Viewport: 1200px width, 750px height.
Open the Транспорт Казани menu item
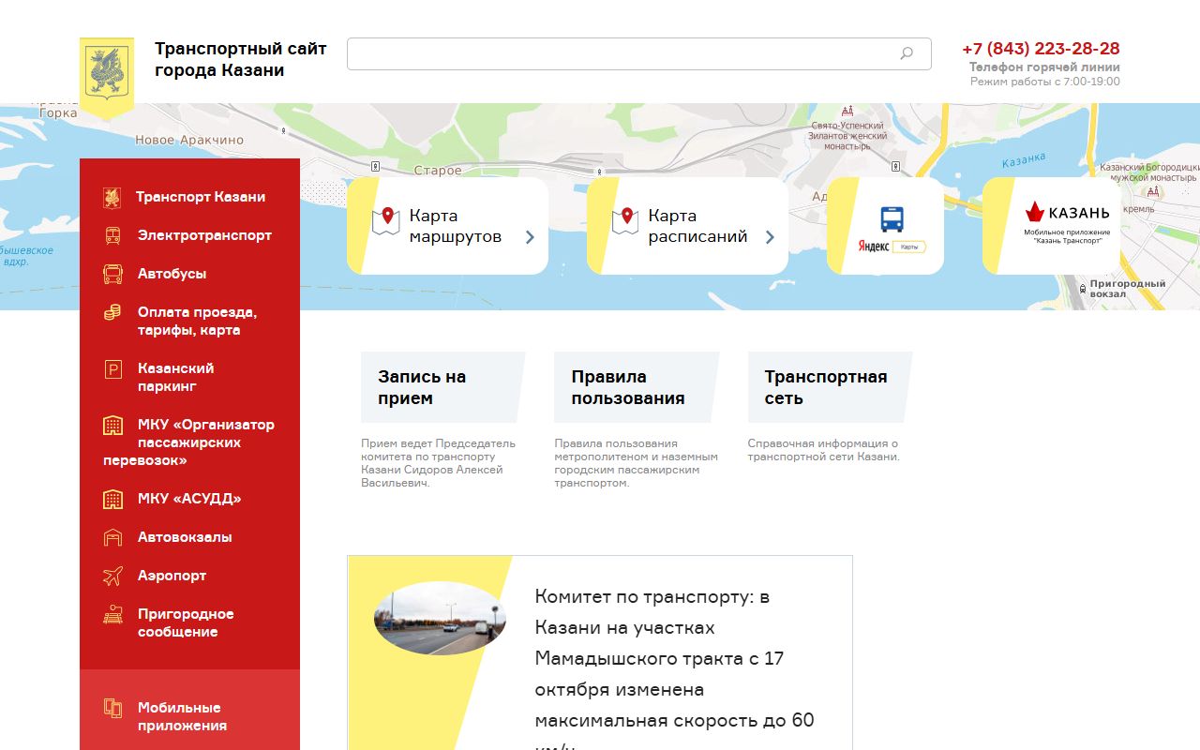coord(201,197)
